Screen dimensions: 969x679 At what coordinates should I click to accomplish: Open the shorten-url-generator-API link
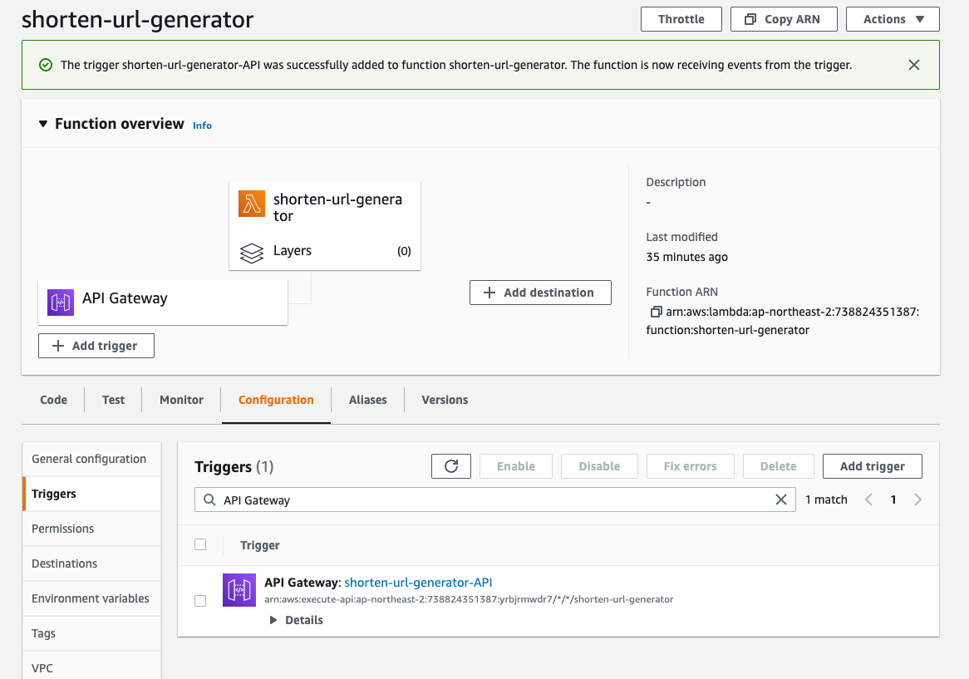418,583
